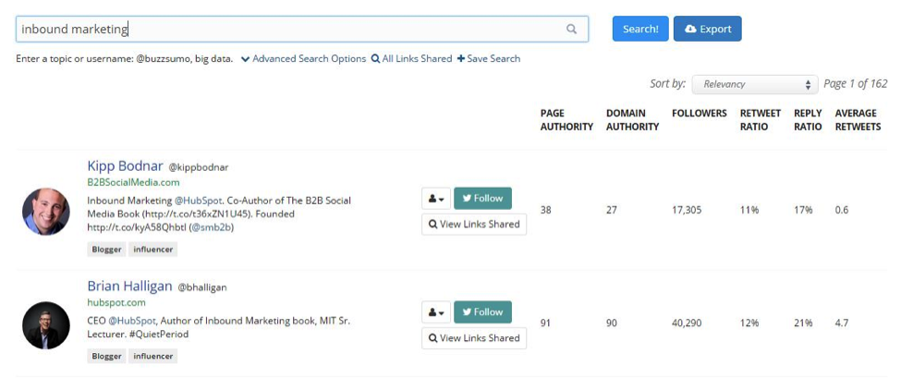Export the influencer results

(x=707, y=29)
